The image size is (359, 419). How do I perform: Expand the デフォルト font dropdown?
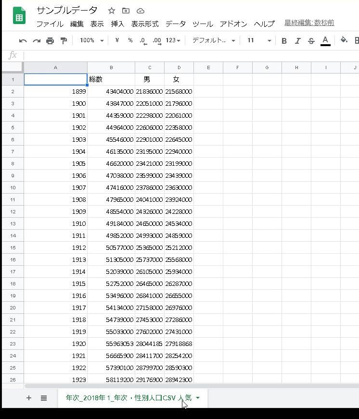pyautogui.click(x=214, y=41)
